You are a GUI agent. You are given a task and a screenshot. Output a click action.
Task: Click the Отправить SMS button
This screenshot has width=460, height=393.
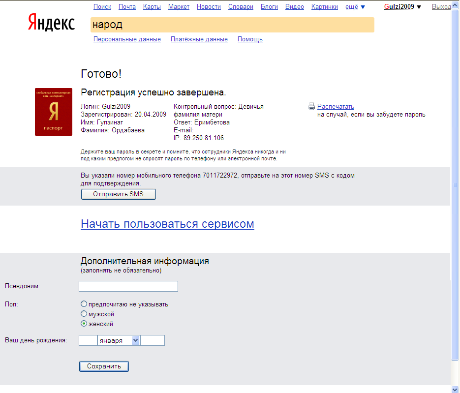click(x=119, y=194)
